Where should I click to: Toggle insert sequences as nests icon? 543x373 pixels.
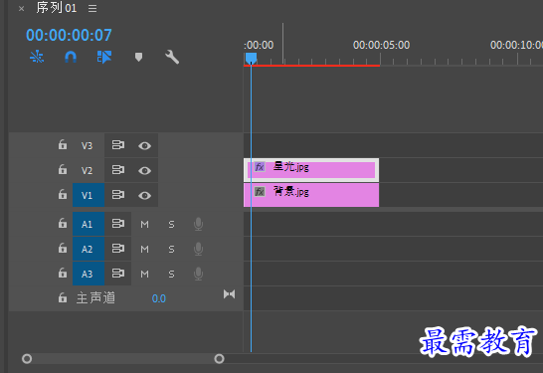(37, 57)
